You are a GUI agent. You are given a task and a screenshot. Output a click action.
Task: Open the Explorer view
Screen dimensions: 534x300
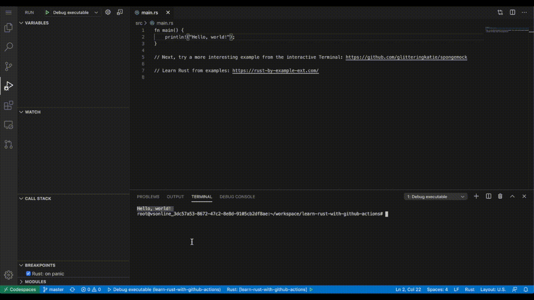click(8, 28)
